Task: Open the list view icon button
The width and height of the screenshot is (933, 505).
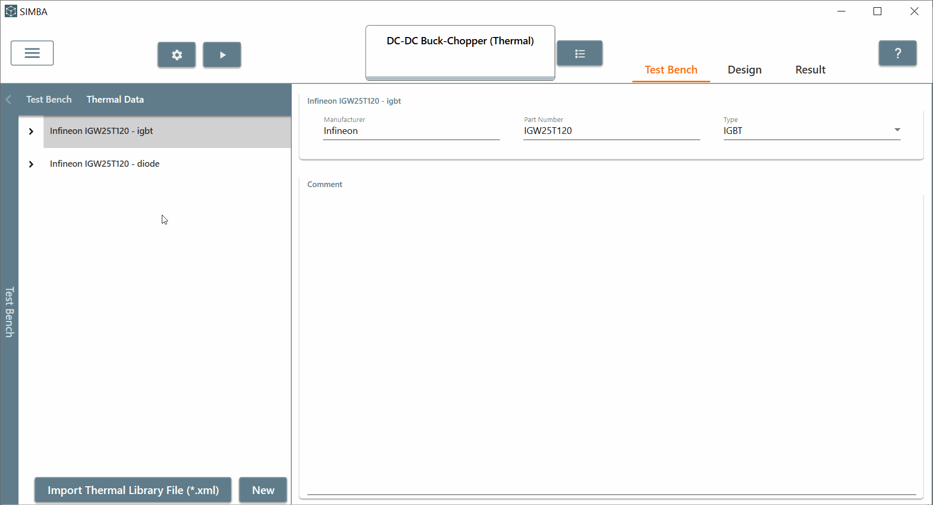Action: point(580,54)
